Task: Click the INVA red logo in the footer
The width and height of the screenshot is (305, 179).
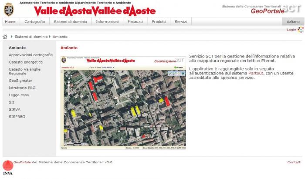Action: pyautogui.click(x=8, y=168)
